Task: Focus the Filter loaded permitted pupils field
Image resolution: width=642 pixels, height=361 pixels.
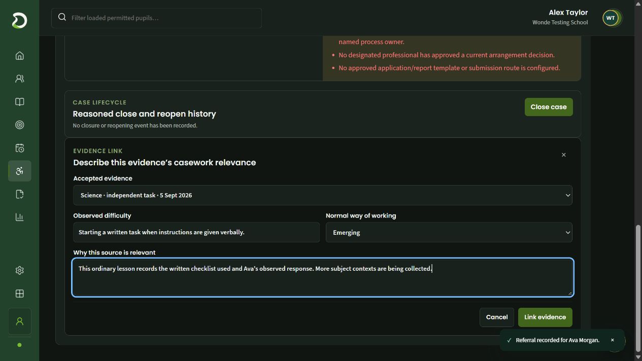Action: pos(156,18)
